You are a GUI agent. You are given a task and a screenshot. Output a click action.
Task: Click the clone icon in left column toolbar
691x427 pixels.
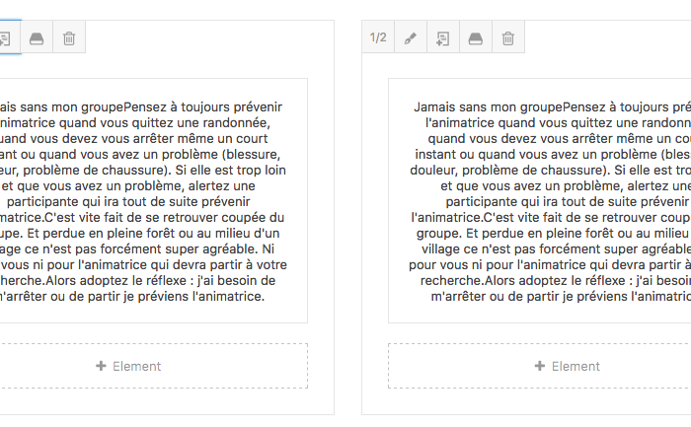point(5,38)
